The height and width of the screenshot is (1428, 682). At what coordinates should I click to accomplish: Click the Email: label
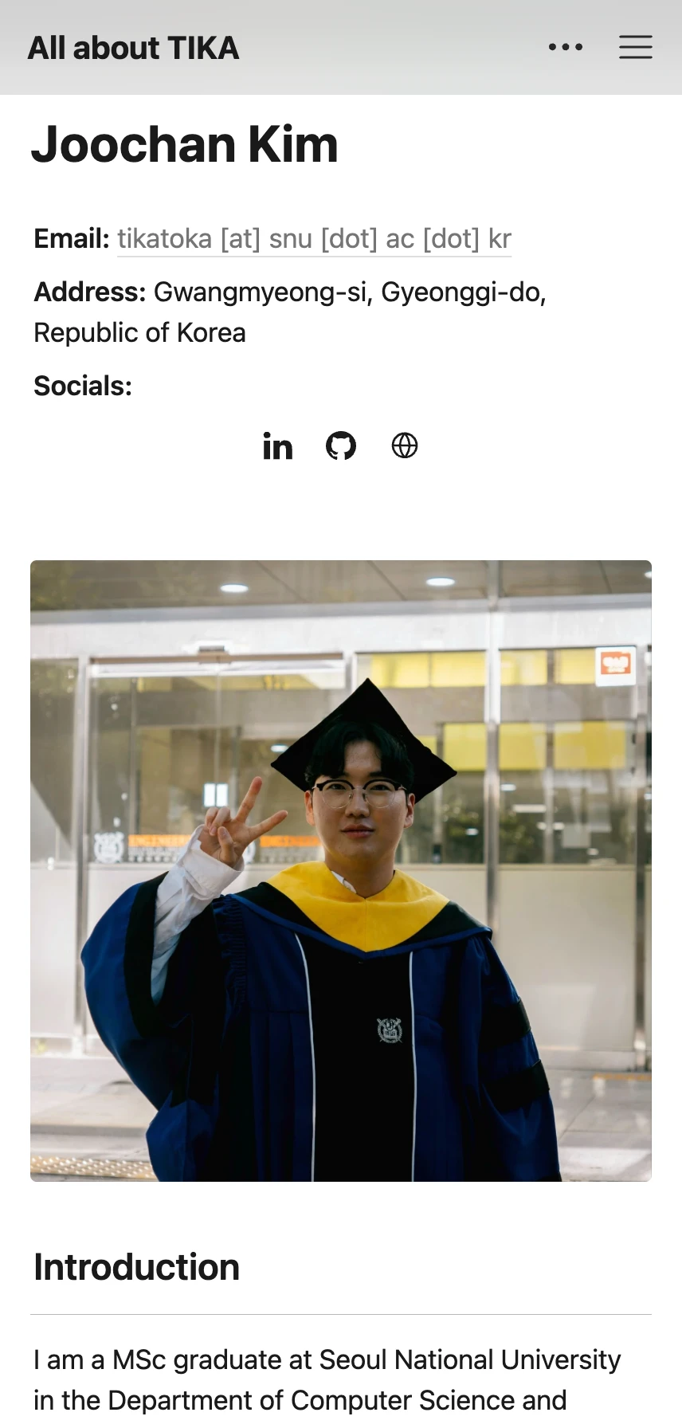coord(72,238)
